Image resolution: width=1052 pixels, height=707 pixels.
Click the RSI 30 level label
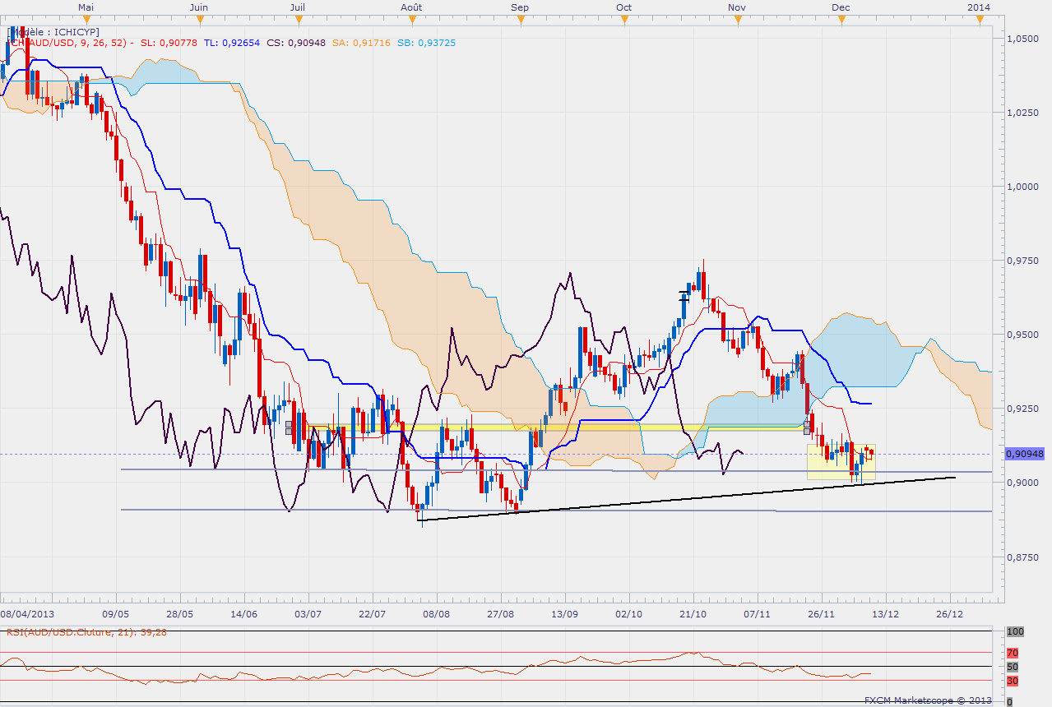tap(1013, 681)
